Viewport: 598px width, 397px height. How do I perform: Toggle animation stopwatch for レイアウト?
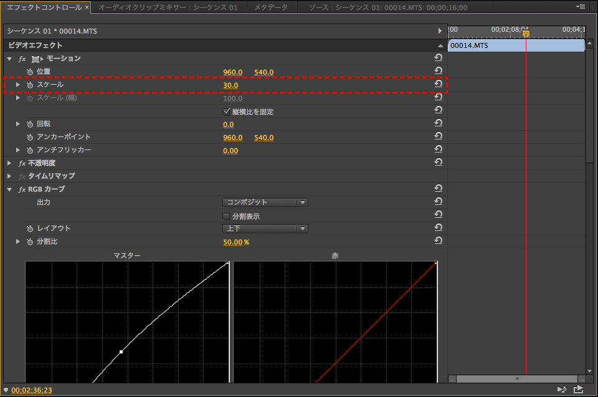(30, 228)
